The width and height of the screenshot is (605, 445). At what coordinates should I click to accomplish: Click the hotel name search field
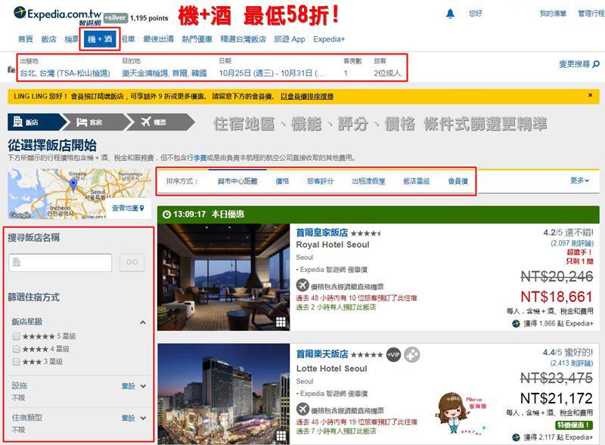(x=60, y=262)
